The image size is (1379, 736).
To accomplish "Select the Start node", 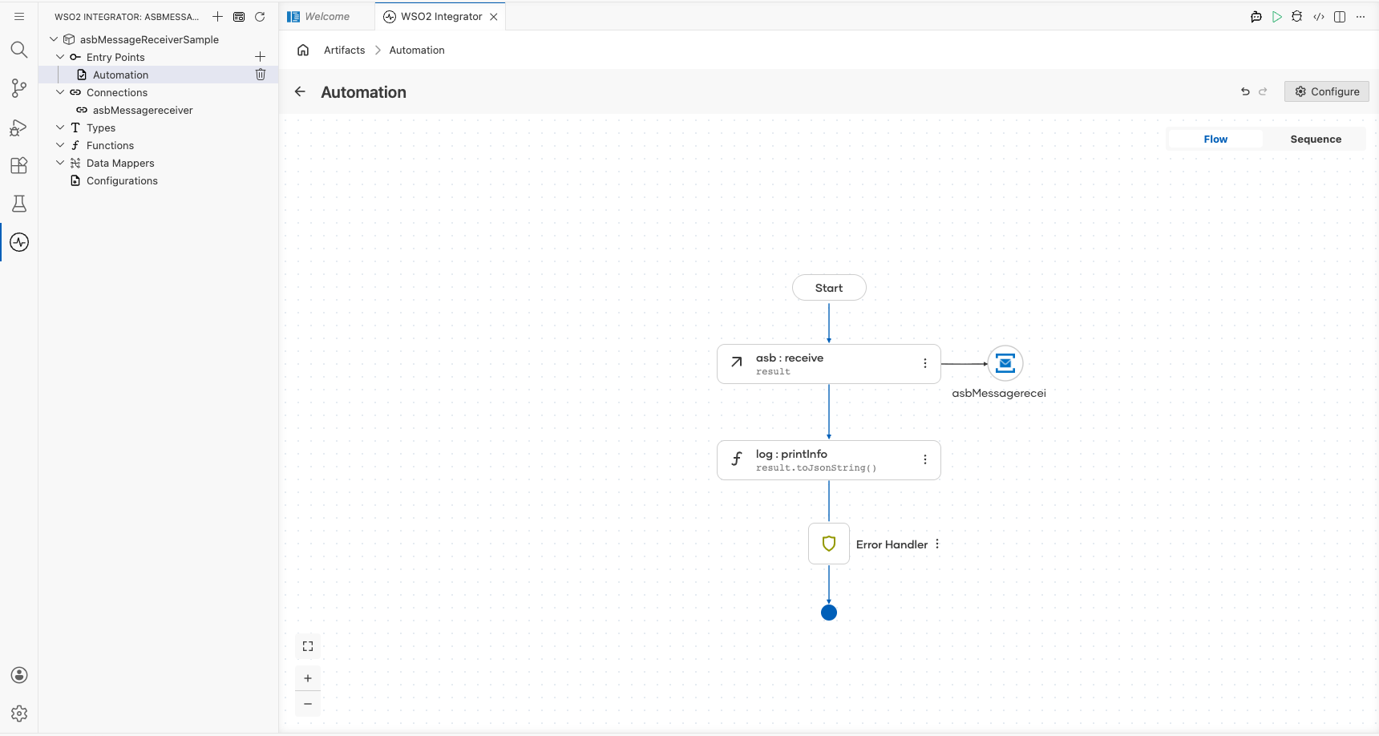I will click(x=829, y=288).
